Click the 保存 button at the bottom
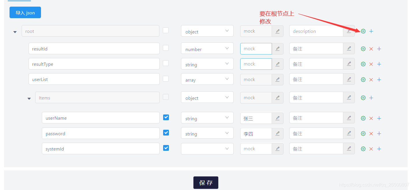The height and width of the screenshot is (190, 412). (206, 183)
